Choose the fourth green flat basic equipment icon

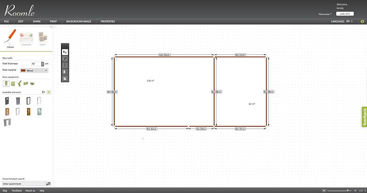26,83
